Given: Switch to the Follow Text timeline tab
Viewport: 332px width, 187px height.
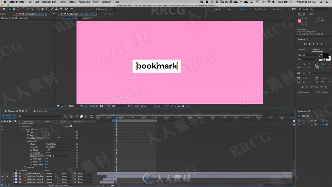Looking at the screenshot, I should (x=42, y=111).
